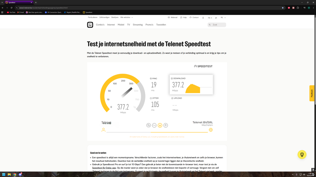Click the user account person icon
316x177 pixels.
[x=203, y=17]
